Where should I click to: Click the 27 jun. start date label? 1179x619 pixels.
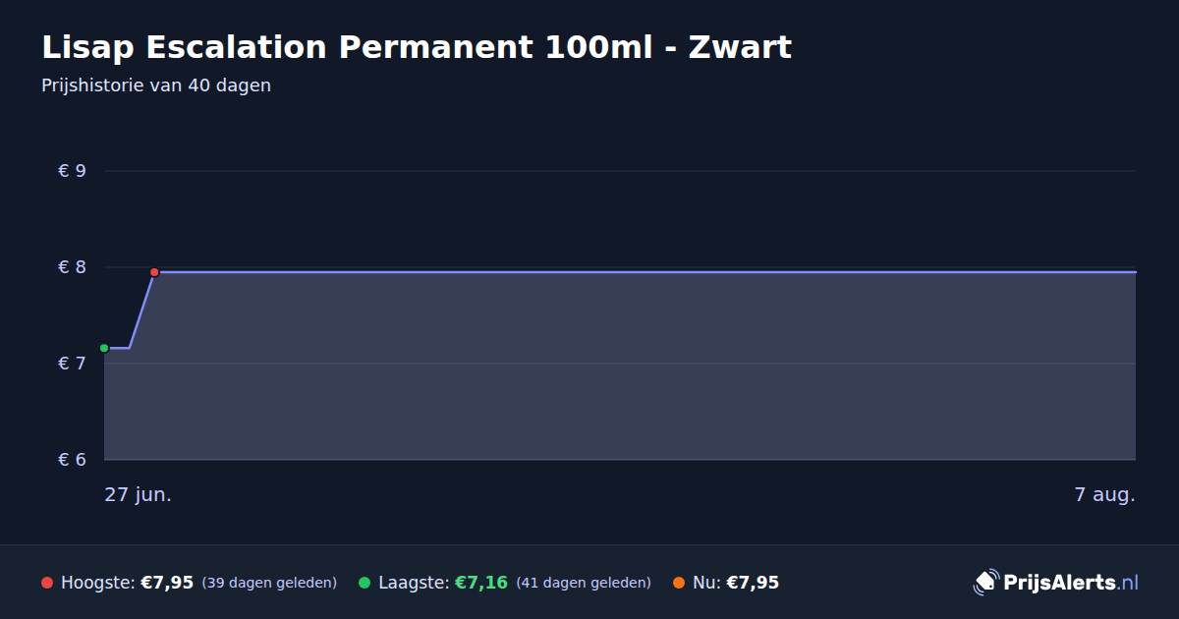coord(139,495)
